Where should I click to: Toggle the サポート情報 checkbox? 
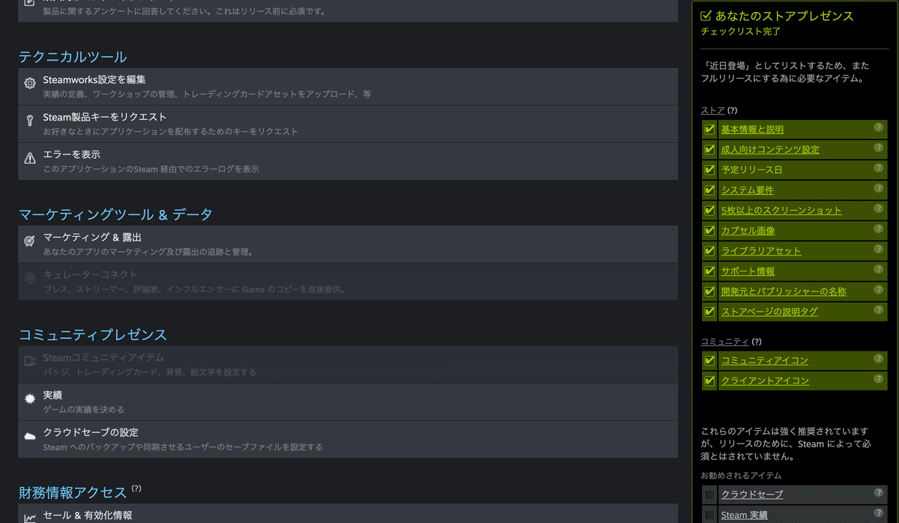(x=709, y=270)
